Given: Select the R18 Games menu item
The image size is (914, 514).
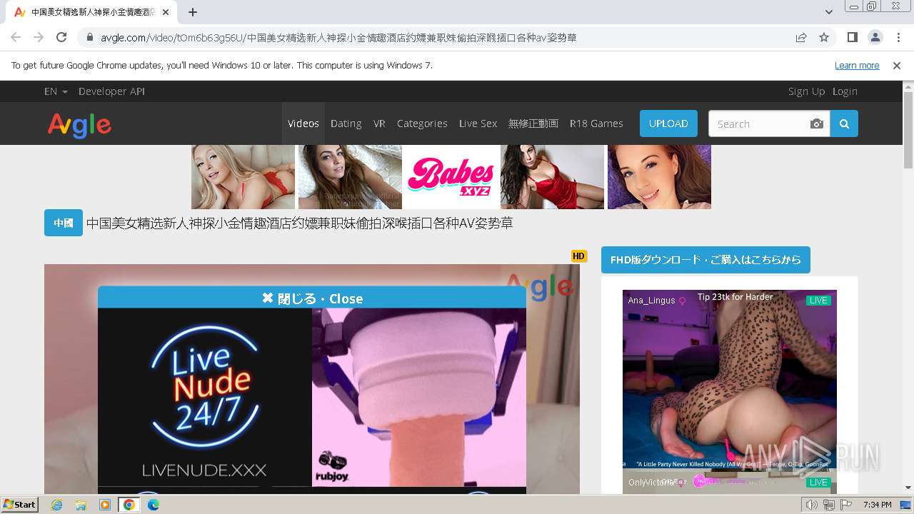Looking at the screenshot, I should [x=596, y=124].
